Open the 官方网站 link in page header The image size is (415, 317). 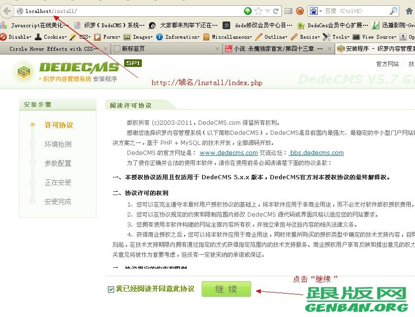(x=387, y=64)
